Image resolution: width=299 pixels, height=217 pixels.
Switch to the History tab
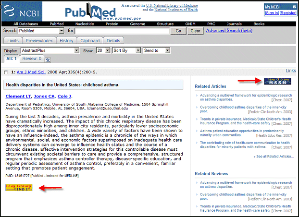66,41
